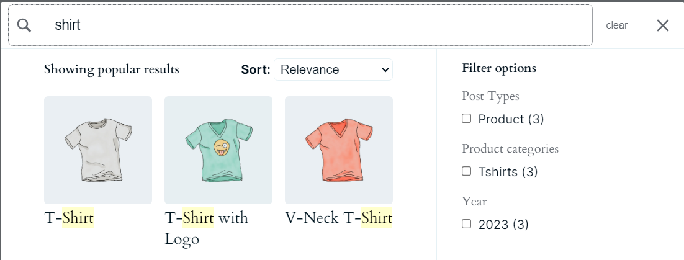
Task: Open the gray T-Shirt product image
Action: pos(98,150)
